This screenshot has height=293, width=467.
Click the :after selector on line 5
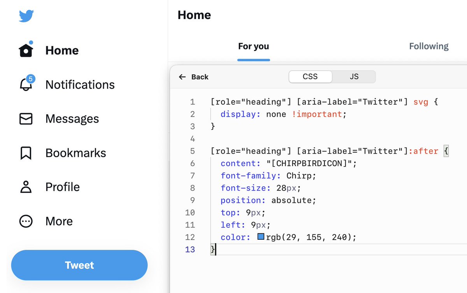click(423, 151)
